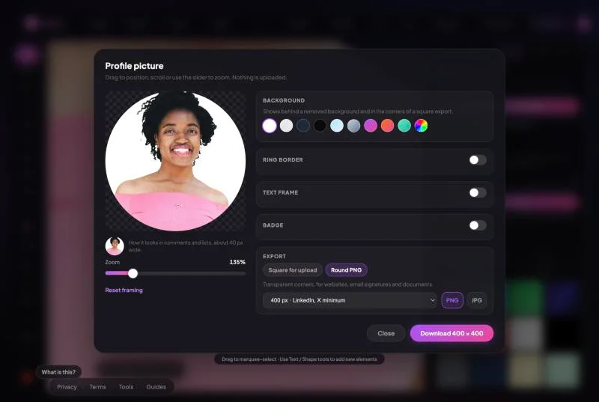Screen dimensions: 599x402
Task: Select Square for upload export option
Action: coord(293,270)
